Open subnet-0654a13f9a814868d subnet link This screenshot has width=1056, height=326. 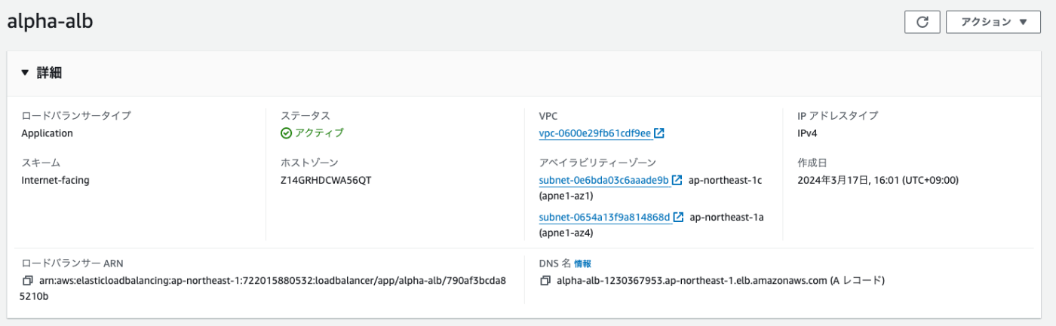[x=605, y=218]
